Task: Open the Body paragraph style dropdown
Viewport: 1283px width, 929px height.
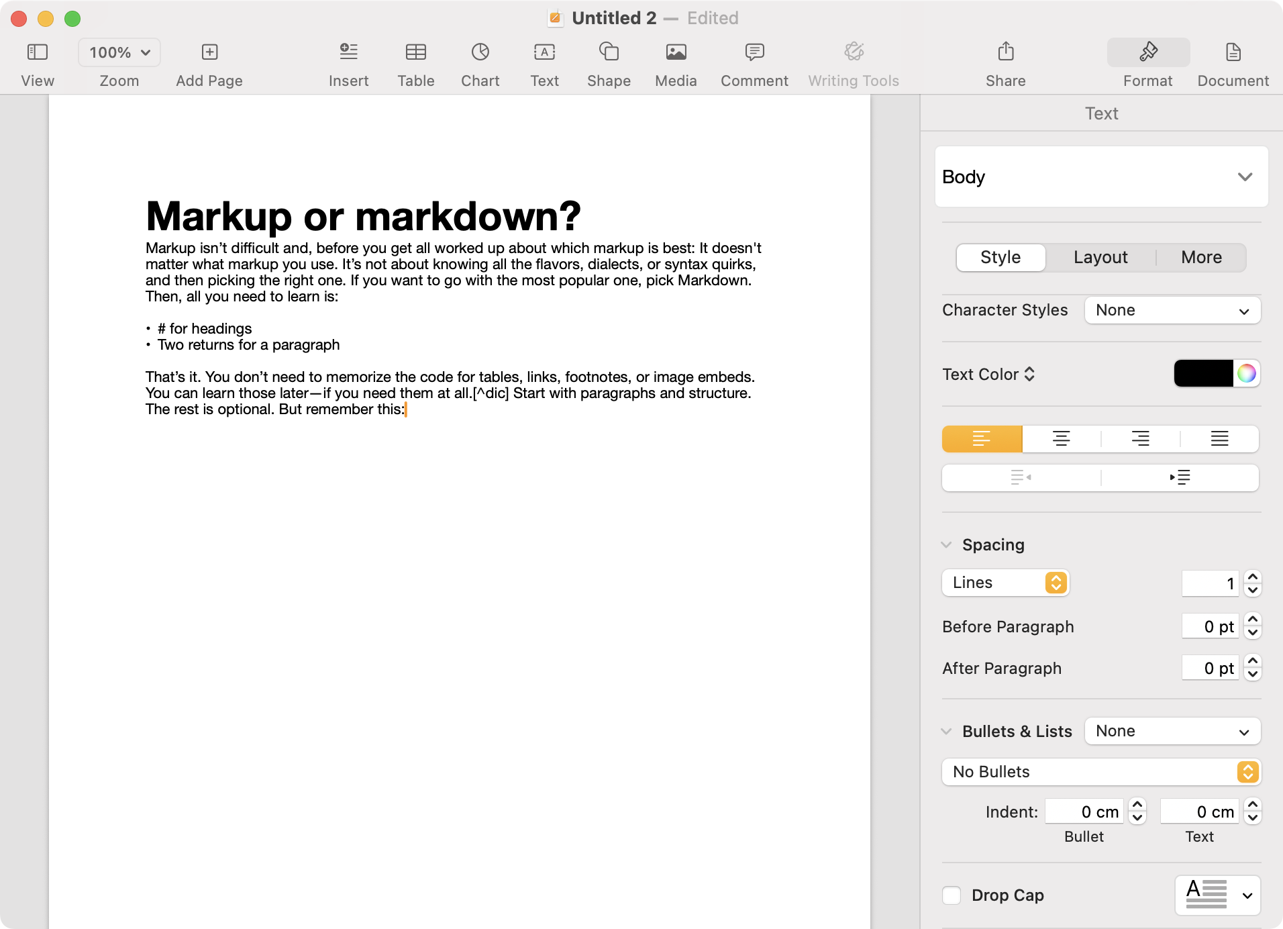Action: (x=1101, y=177)
